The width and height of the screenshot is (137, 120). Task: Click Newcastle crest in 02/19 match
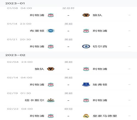tap(51, 100)
